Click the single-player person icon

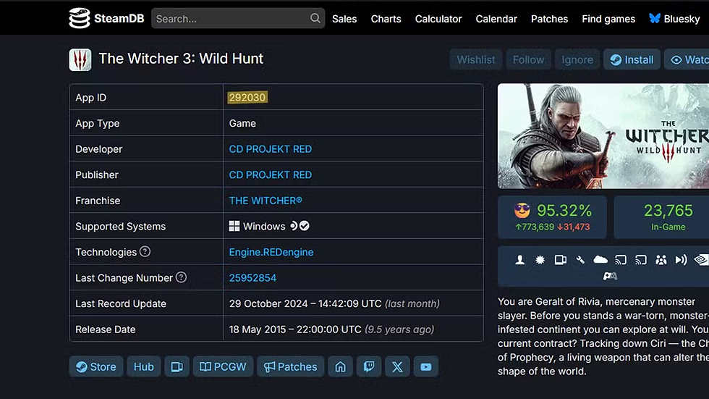pyautogui.click(x=520, y=260)
